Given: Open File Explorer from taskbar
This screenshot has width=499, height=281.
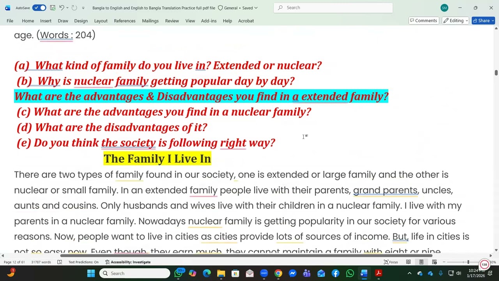Looking at the screenshot, I should pos(221,273).
